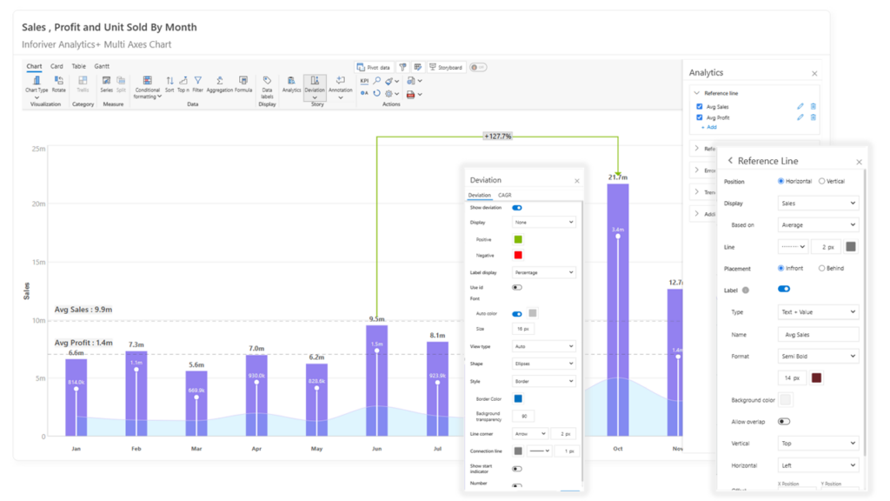Open the View type dropdown

[544, 346]
